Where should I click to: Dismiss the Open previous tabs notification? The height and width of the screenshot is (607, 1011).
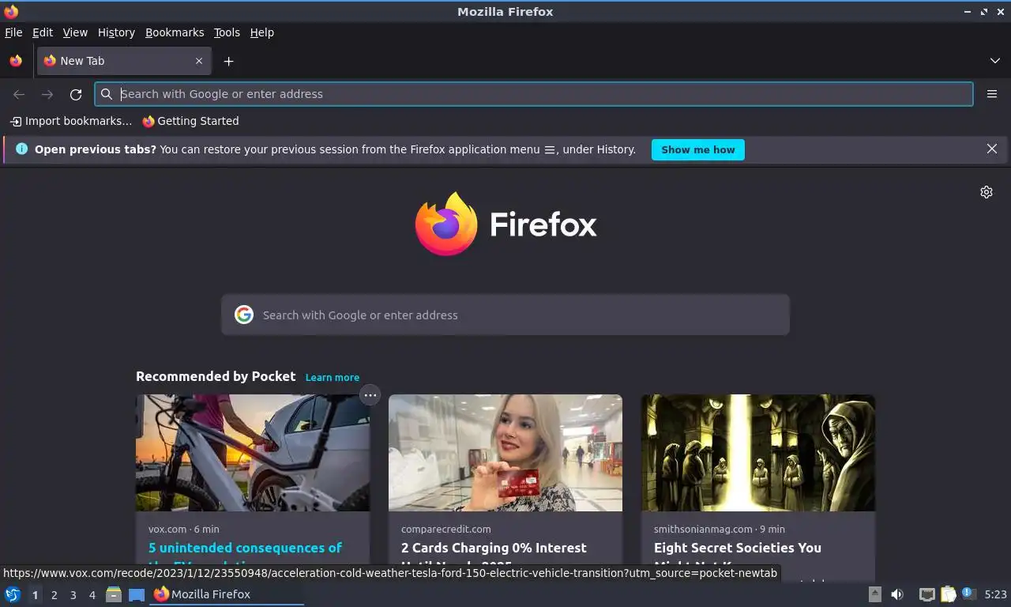coord(992,149)
